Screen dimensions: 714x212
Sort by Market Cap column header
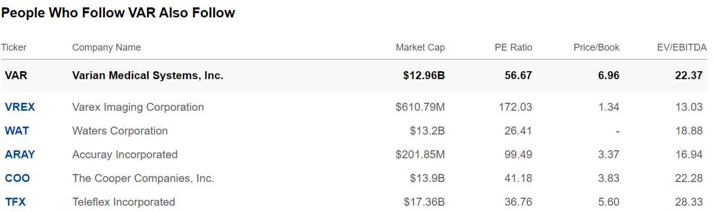(420, 47)
